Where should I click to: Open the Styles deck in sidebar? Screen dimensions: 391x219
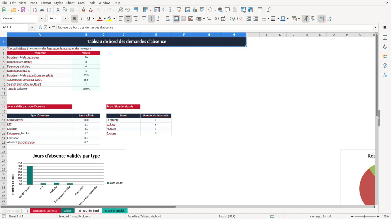(385, 47)
